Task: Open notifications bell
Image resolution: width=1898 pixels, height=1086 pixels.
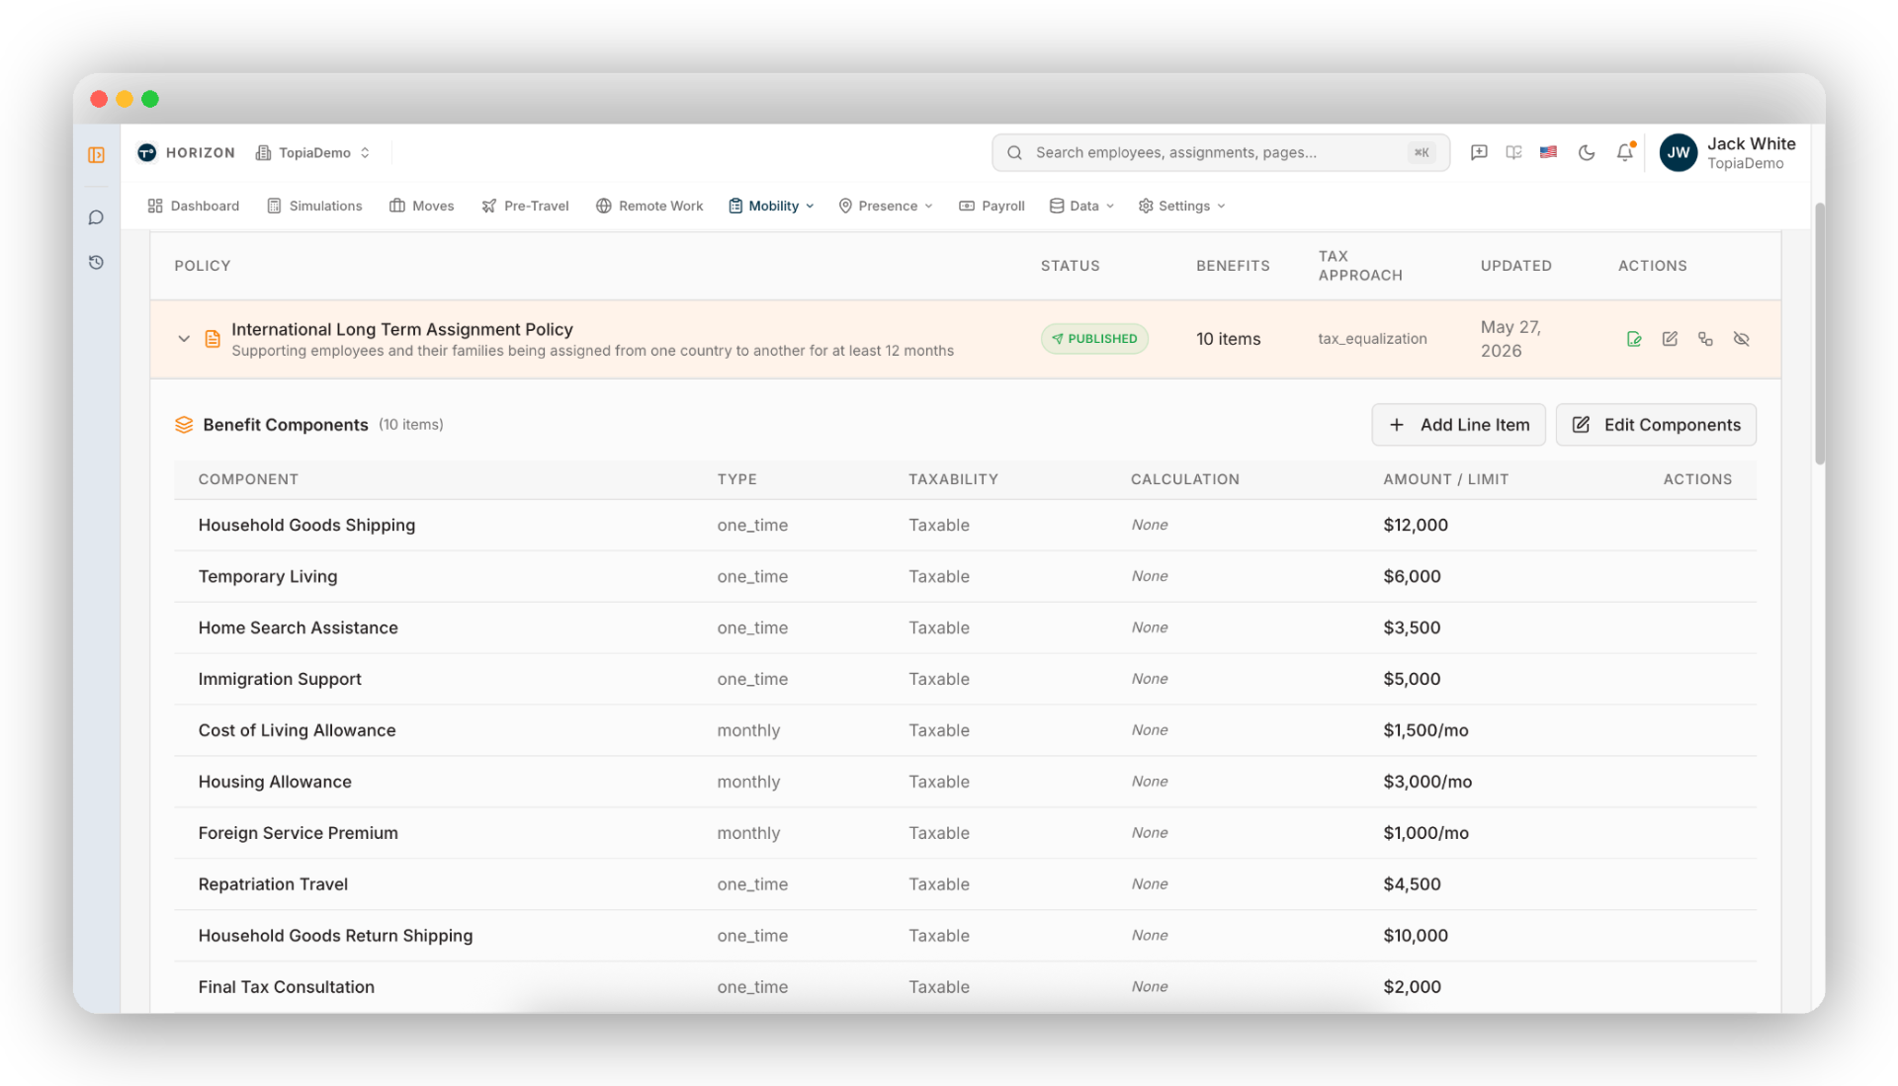Action: point(1625,152)
